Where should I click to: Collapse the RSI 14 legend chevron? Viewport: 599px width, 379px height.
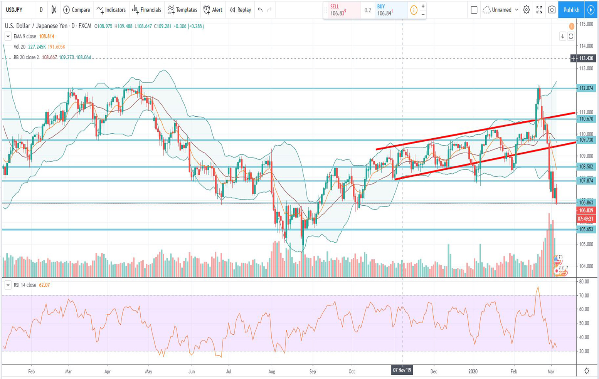pos(8,285)
